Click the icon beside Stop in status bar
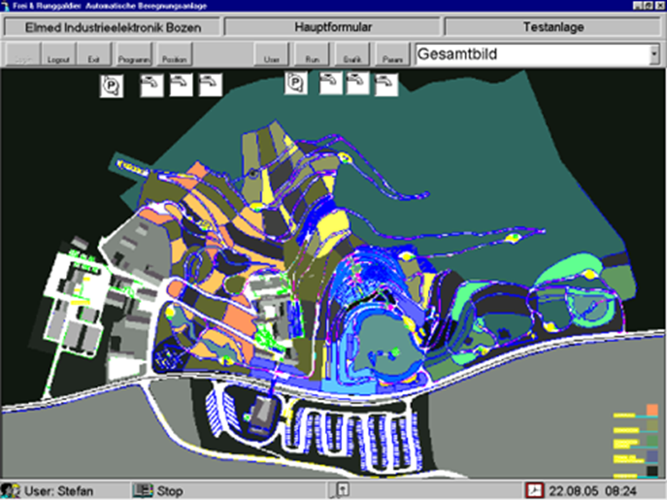This screenshot has height=500, width=667. [x=142, y=490]
